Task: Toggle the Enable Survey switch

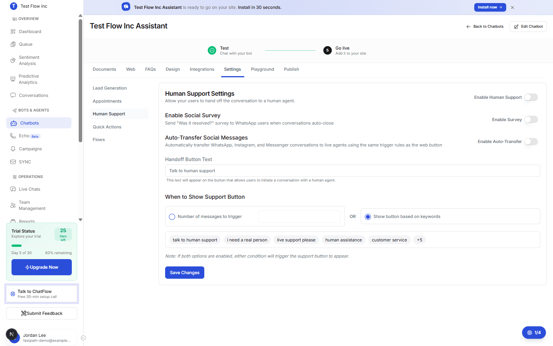Action: (x=531, y=120)
